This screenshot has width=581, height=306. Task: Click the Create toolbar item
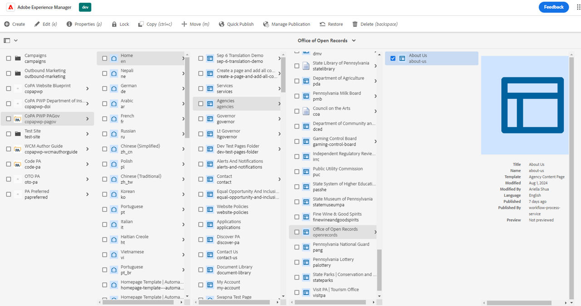[15, 24]
